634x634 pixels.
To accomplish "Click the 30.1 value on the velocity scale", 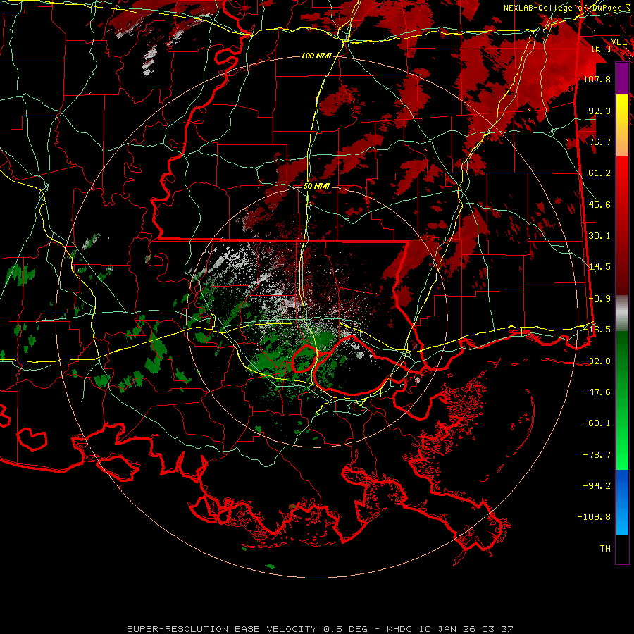I will (599, 236).
